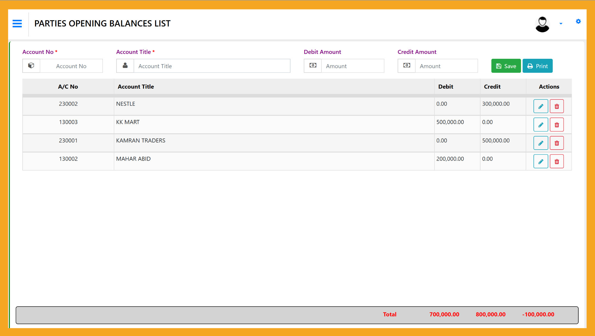Delete the MAHAR ABID row
595x336 pixels.
point(557,161)
